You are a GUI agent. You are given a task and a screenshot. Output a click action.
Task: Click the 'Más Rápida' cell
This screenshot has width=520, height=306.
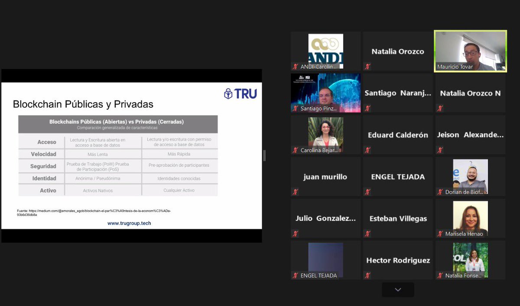179,155
